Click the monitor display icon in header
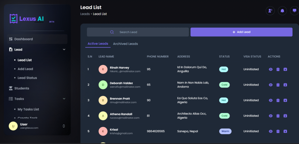The height and width of the screenshot is (144, 299). (294, 11)
